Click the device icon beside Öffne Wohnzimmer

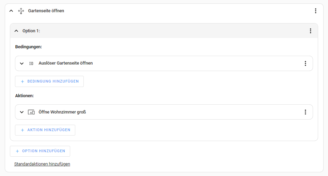[x=31, y=112]
